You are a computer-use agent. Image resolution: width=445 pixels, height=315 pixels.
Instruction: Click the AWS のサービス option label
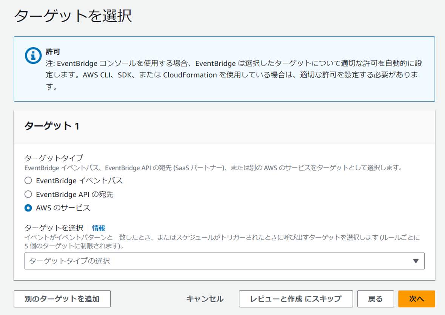point(63,208)
